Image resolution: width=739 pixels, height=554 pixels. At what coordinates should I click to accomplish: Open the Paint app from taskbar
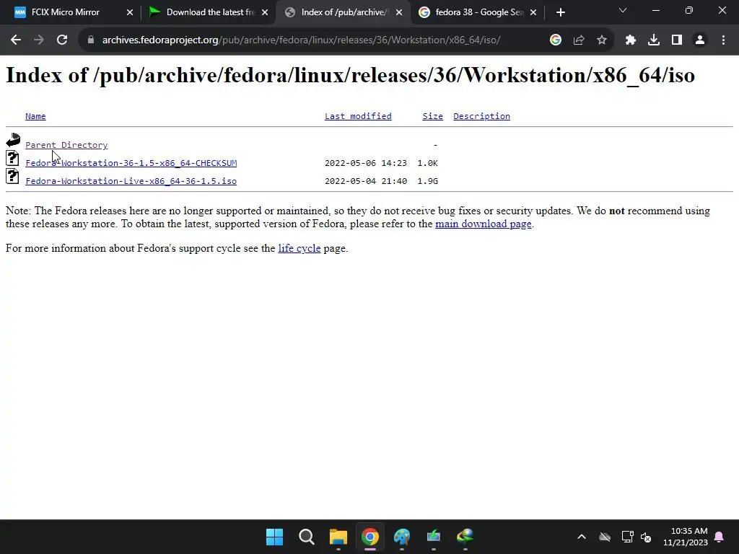pos(402,537)
